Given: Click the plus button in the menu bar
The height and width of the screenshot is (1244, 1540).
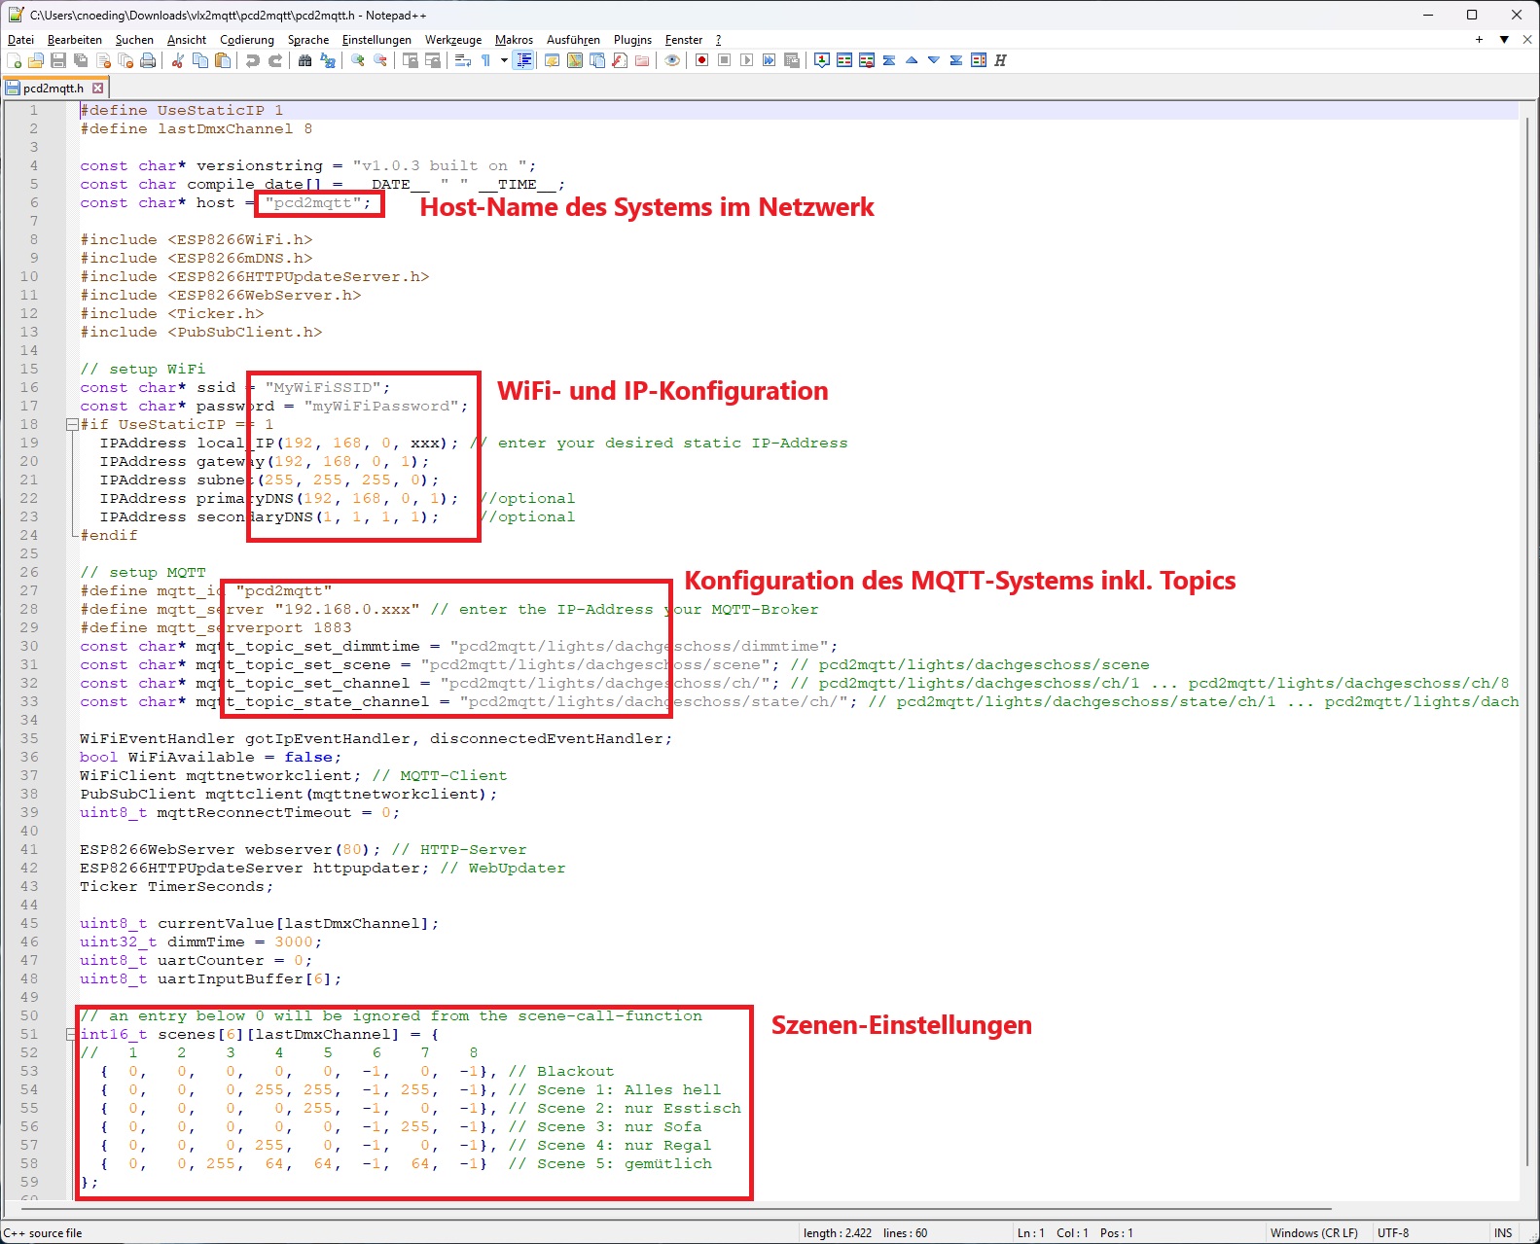Looking at the screenshot, I should click(1479, 40).
